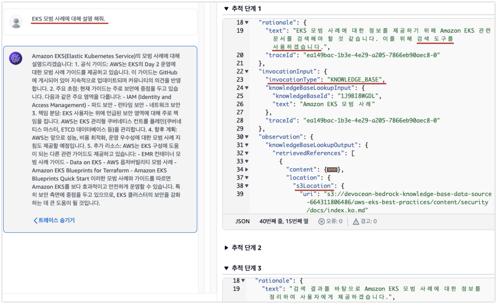Click the knowledgeBaseId value "1J9BI8WGDL"
The width and height of the screenshot is (497, 304).
tap(358, 96)
